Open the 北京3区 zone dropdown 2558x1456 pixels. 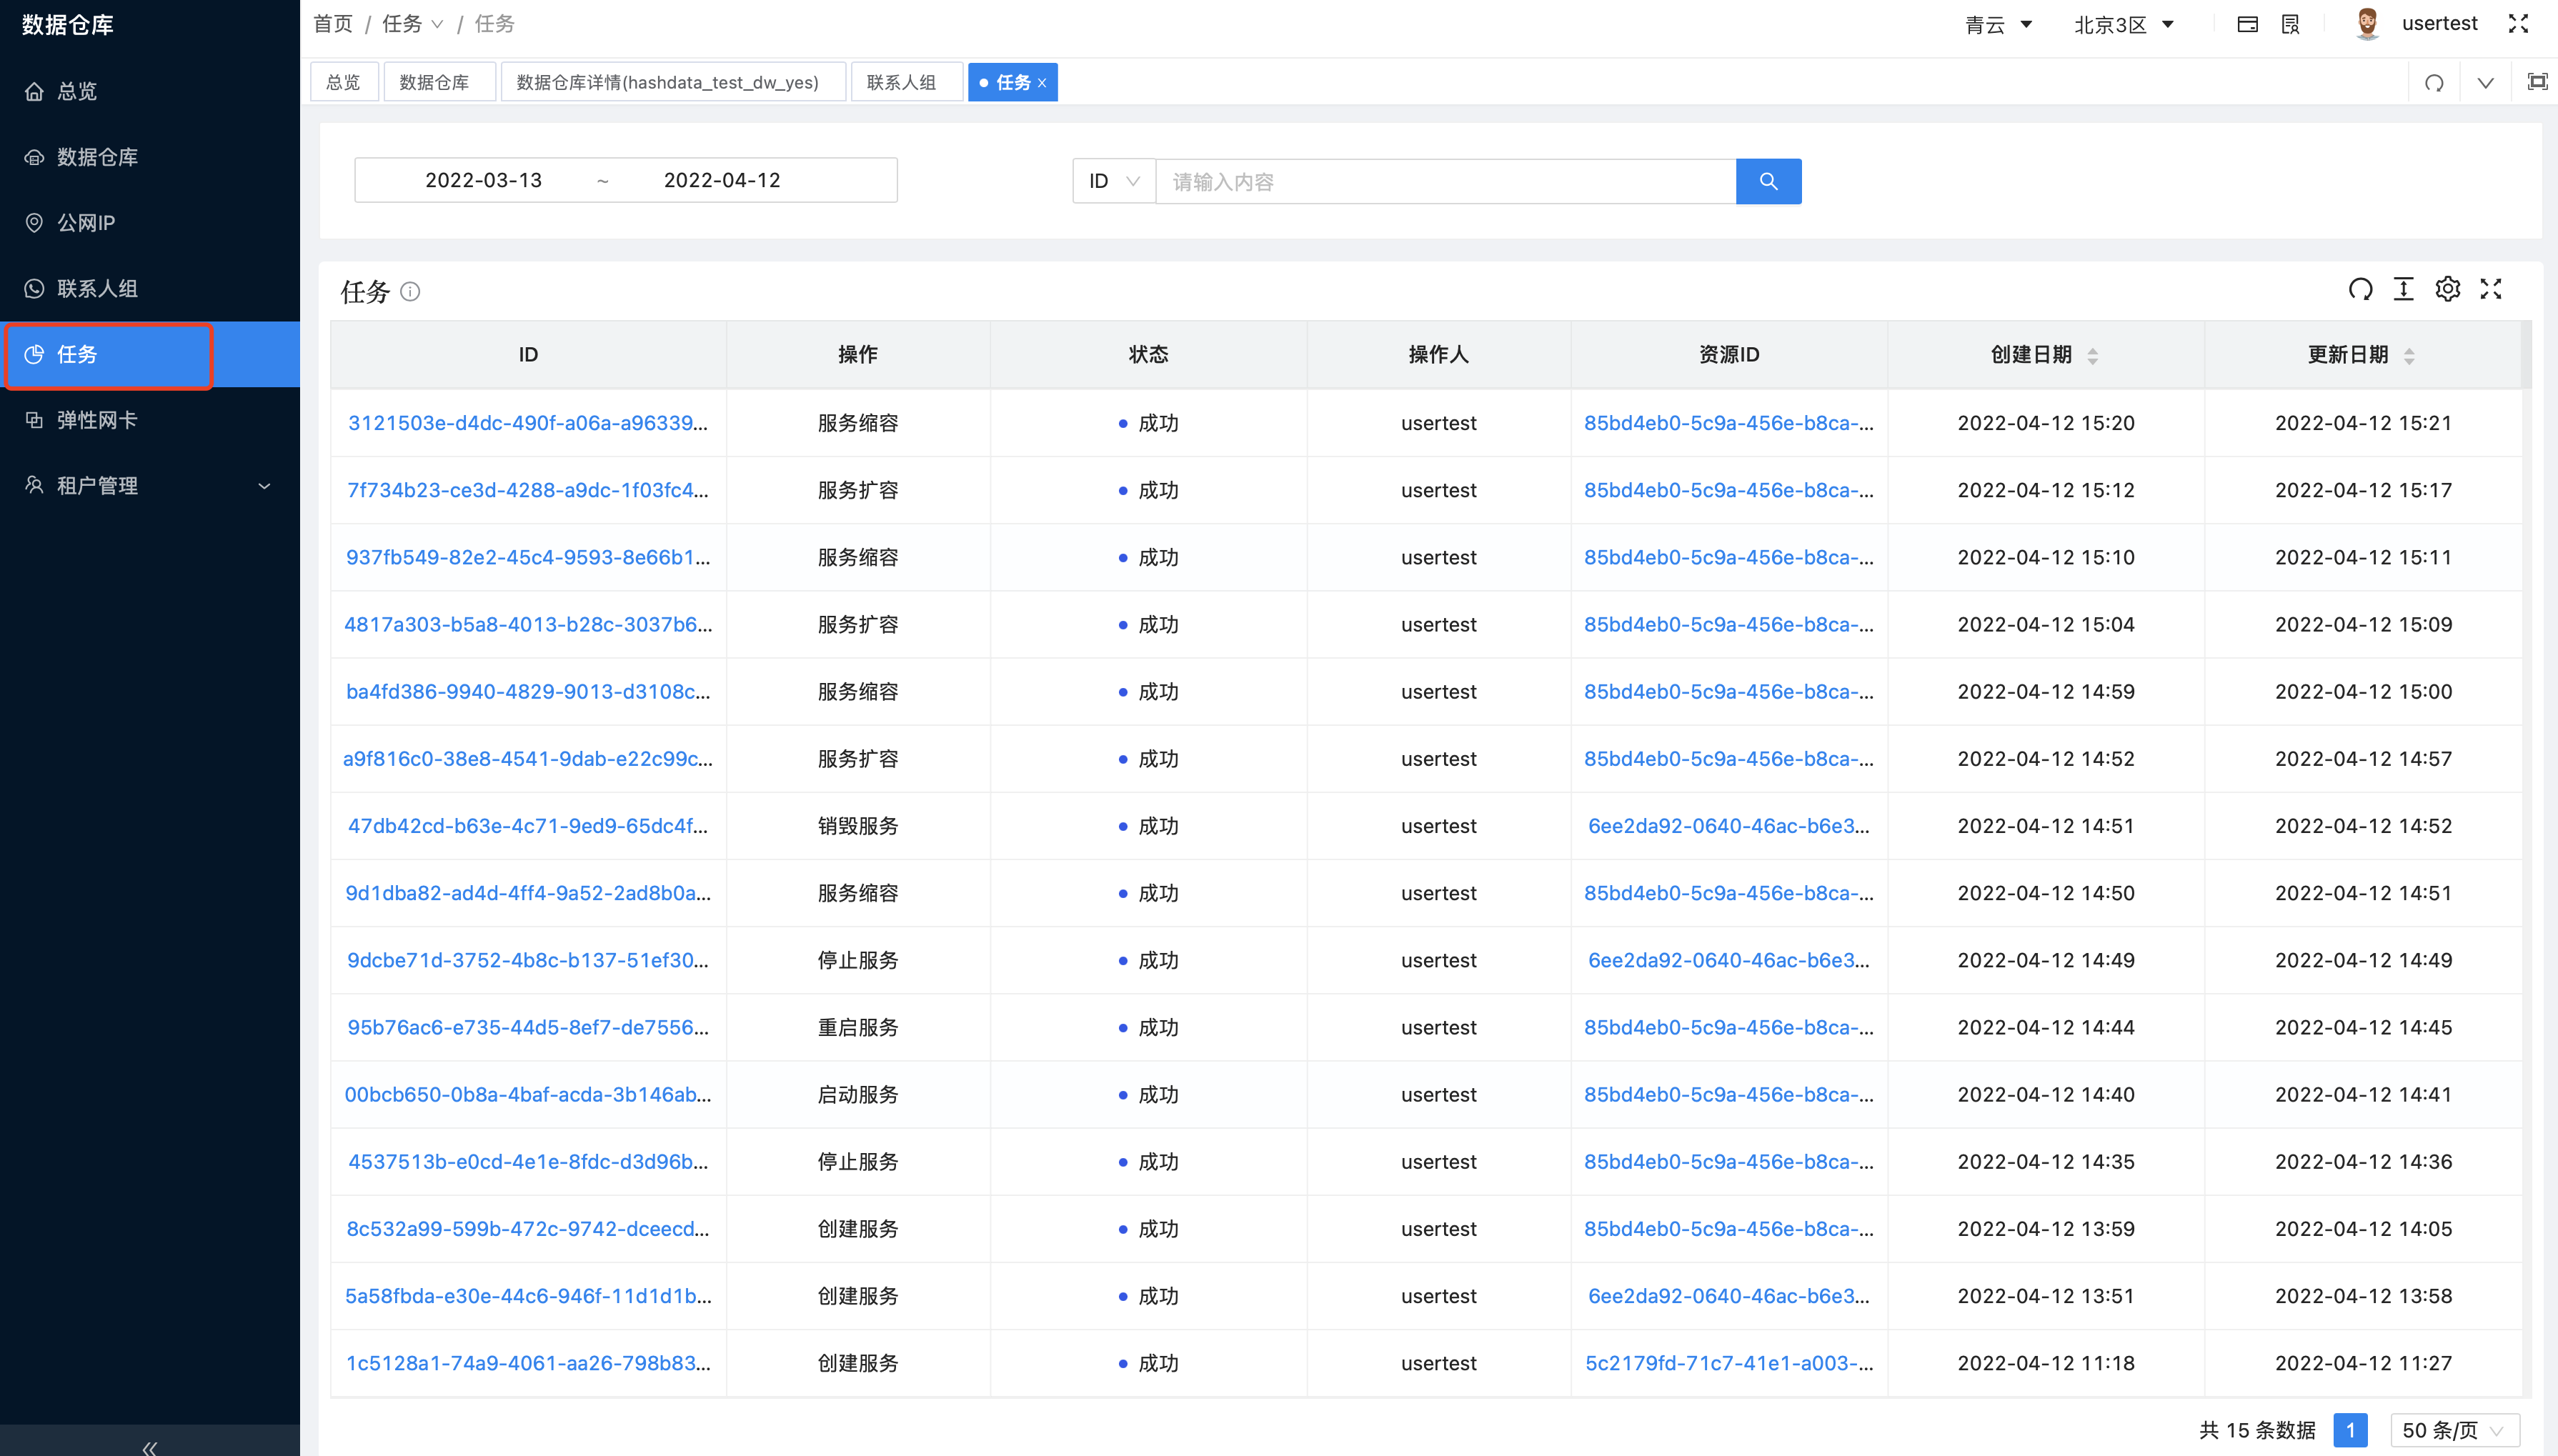(x=2122, y=23)
